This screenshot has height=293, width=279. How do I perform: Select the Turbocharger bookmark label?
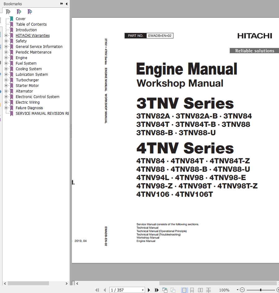[x=27, y=80]
